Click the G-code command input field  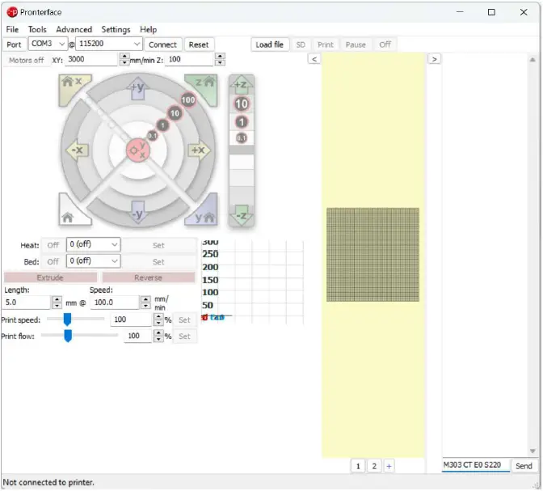(475, 465)
